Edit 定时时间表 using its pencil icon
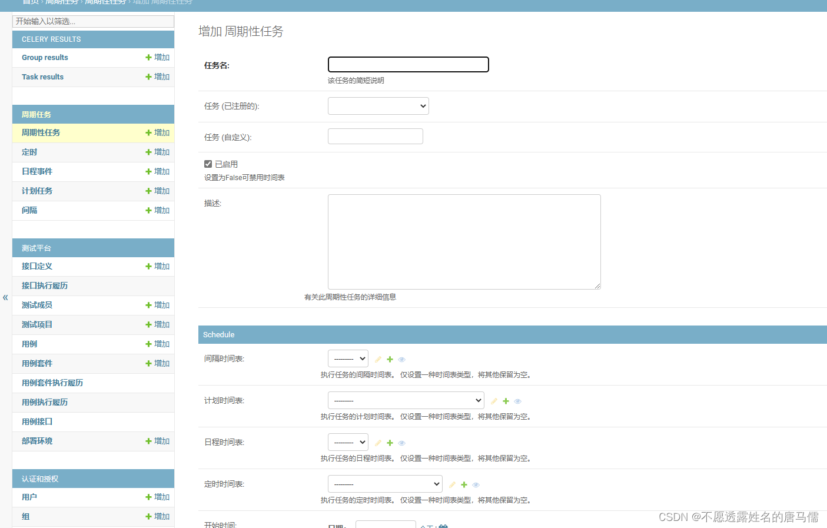The width and height of the screenshot is (827, 528). click(451, 484)
